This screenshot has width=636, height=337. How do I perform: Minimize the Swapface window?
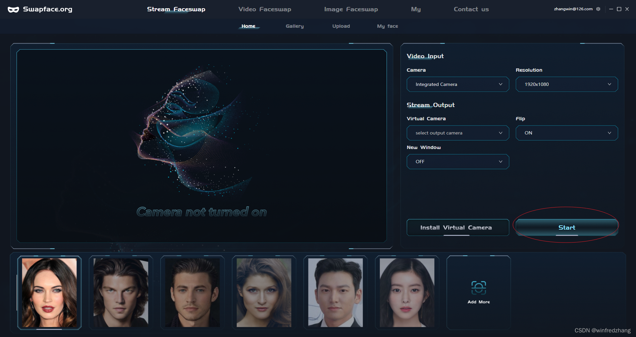click(x=611, y=9)
